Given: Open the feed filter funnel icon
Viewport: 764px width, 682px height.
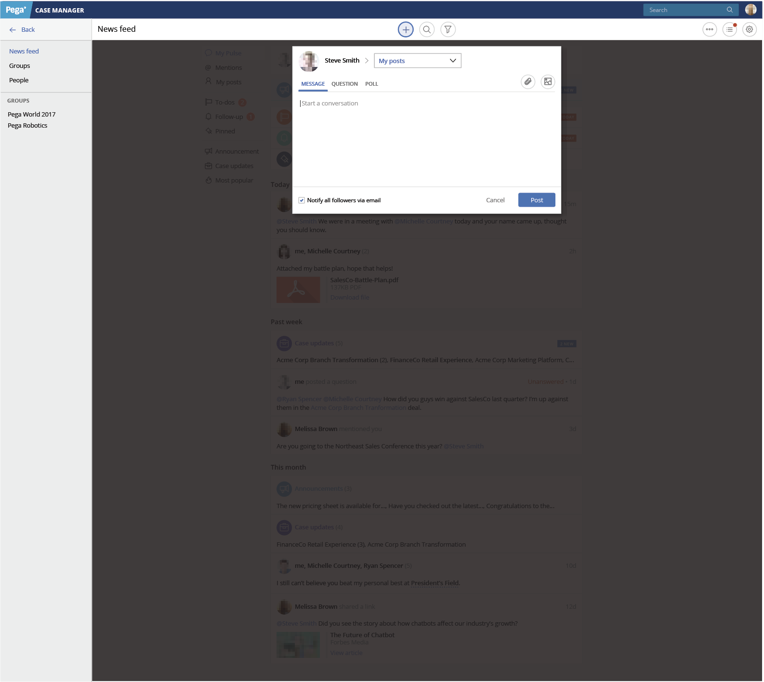Looking at the screenshot, I should pos(448,29).
